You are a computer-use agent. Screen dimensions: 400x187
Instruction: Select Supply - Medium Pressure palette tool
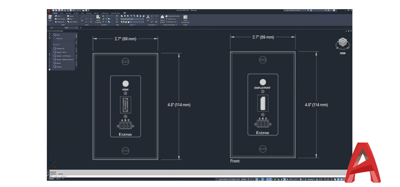63,59
